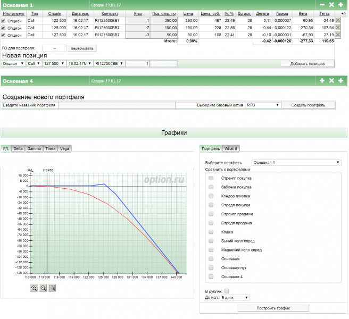Click the пересчитать button

click(x=82, y=48)
